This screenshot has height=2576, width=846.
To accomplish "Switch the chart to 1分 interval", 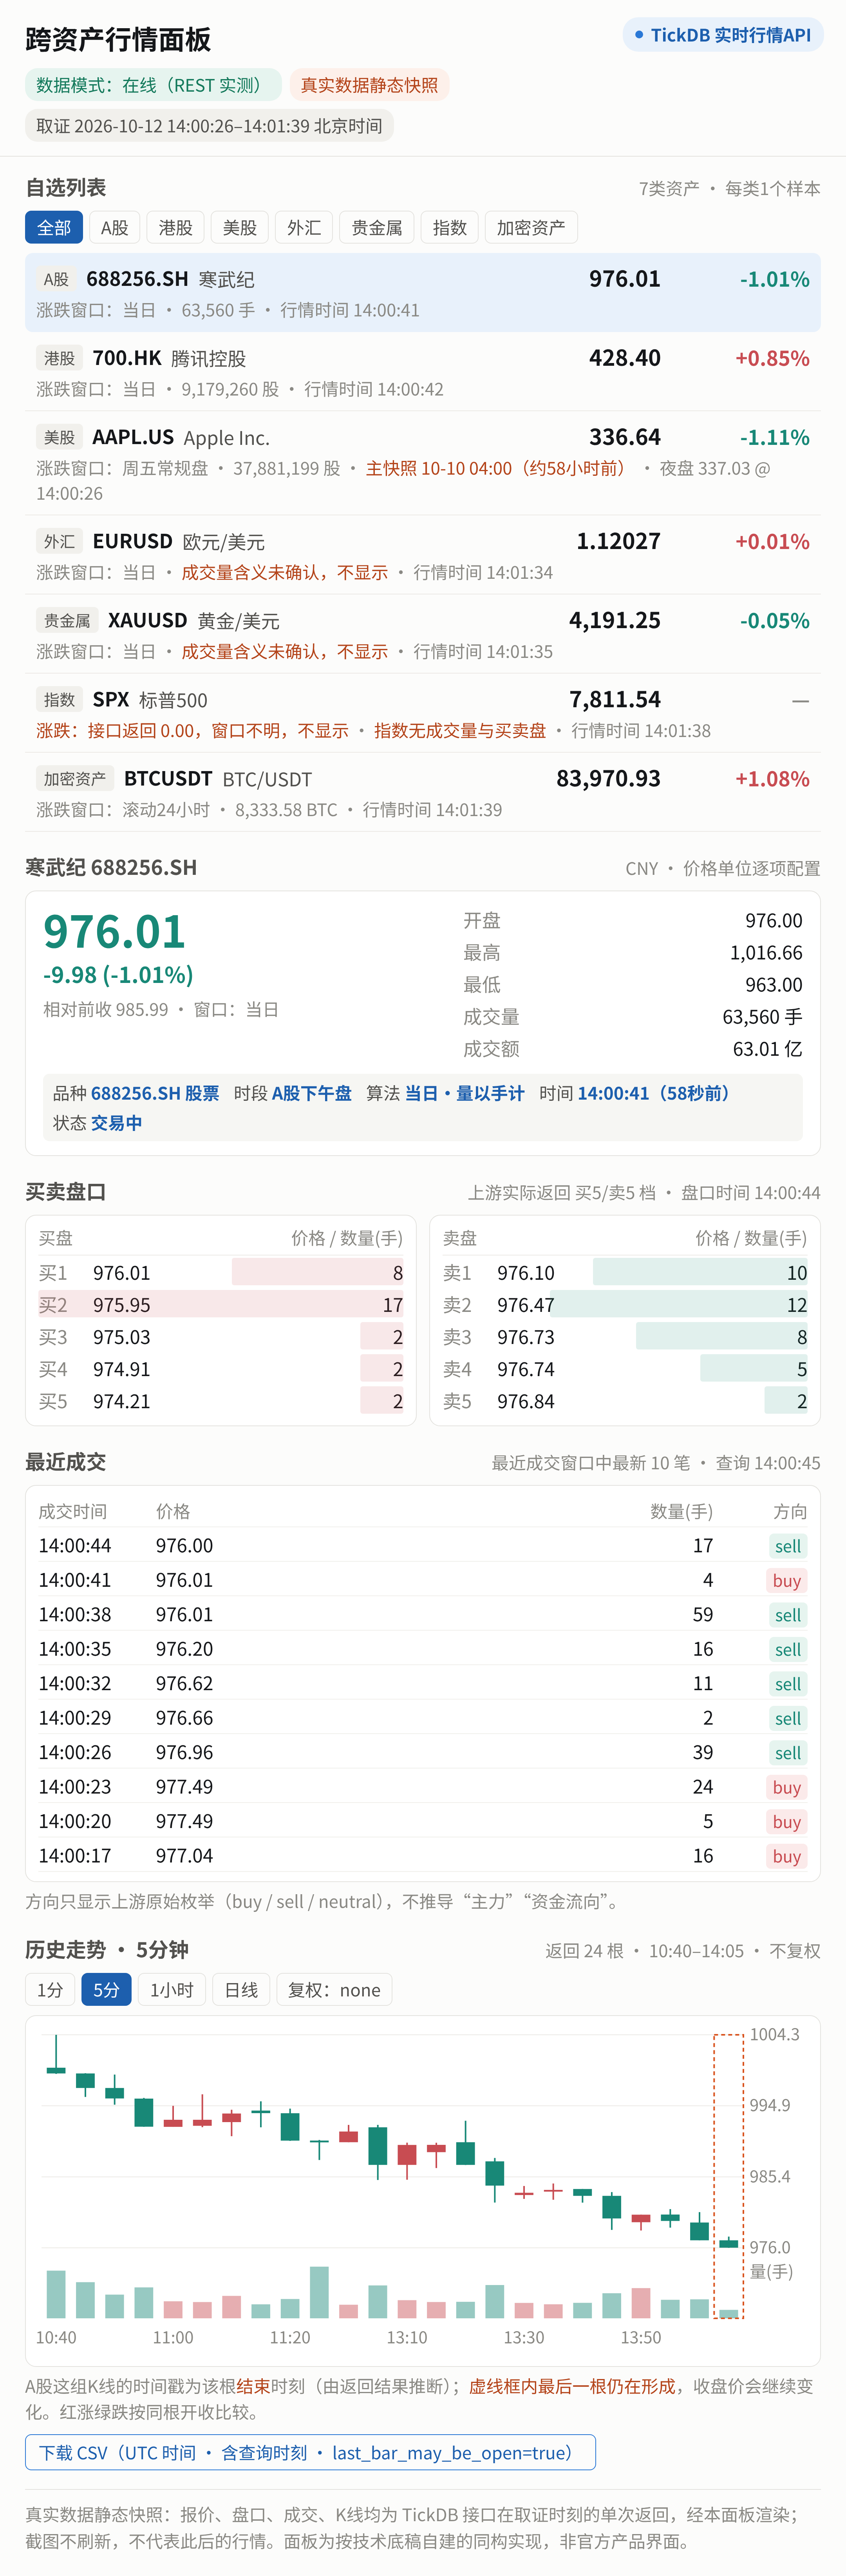I will point(50,1989).
